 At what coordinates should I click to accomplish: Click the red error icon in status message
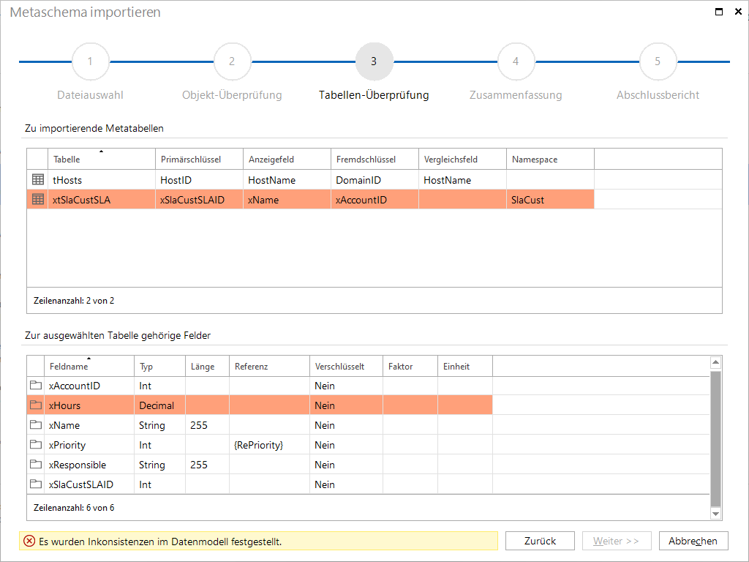(29, 541)
